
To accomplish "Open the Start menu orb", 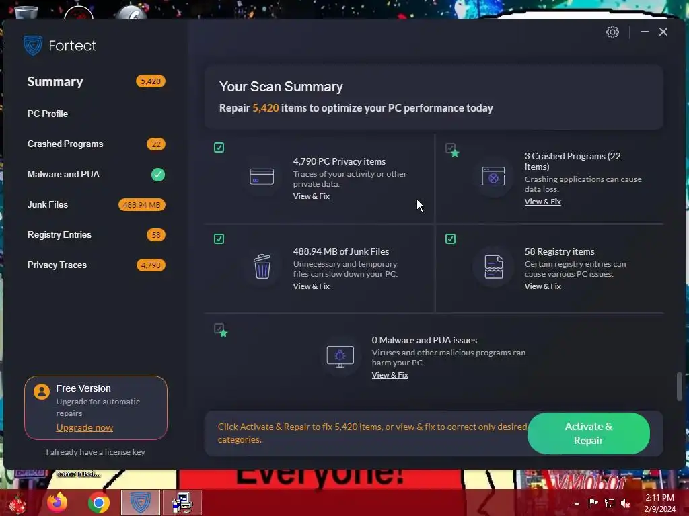I will [x=17, y=504].
